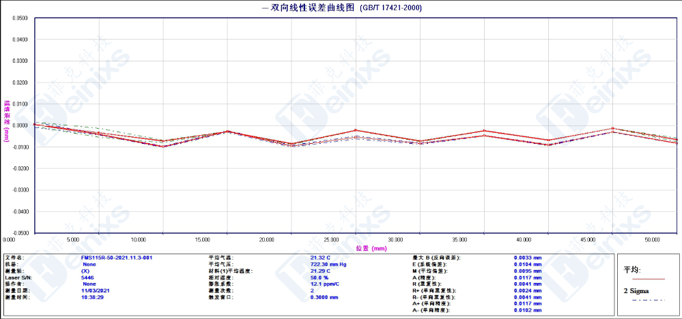Click the 2 Sigma legend label
The image size is (682, 319).
[x=636, y=290]
